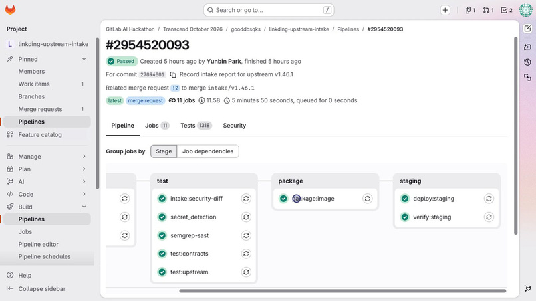The height and width of the screenshot is (301, 536).
Task: Open the Yunbin Park author link
Action: tap(224, 62)
